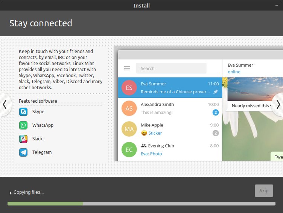Image resolution: width=283 pixels, height=213 pixels.
Task: Click the Slack label text
Action: coord(37,138)
